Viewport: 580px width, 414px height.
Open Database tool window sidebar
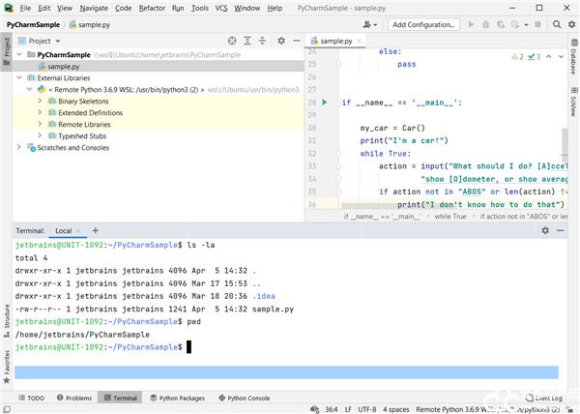point(573,56)
